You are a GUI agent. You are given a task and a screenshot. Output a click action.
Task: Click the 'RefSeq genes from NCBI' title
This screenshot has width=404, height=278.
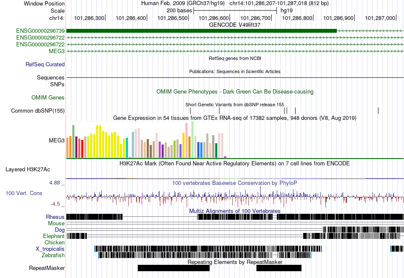pos(235,59)
